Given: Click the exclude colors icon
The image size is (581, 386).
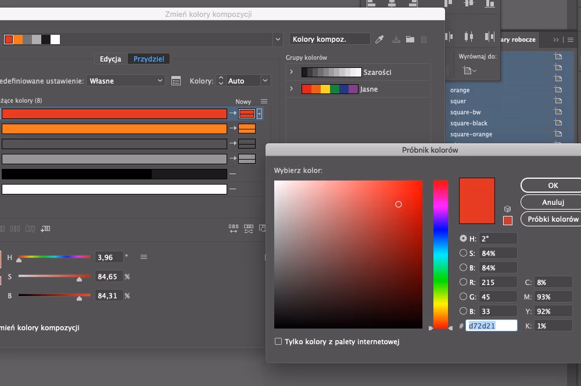Looking at the screenshot, I should pos(30,229).
